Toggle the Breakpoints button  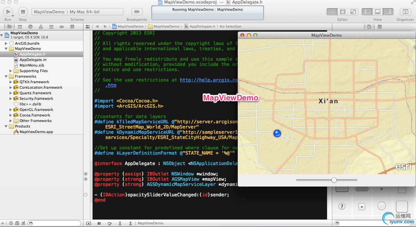point(137,12)
